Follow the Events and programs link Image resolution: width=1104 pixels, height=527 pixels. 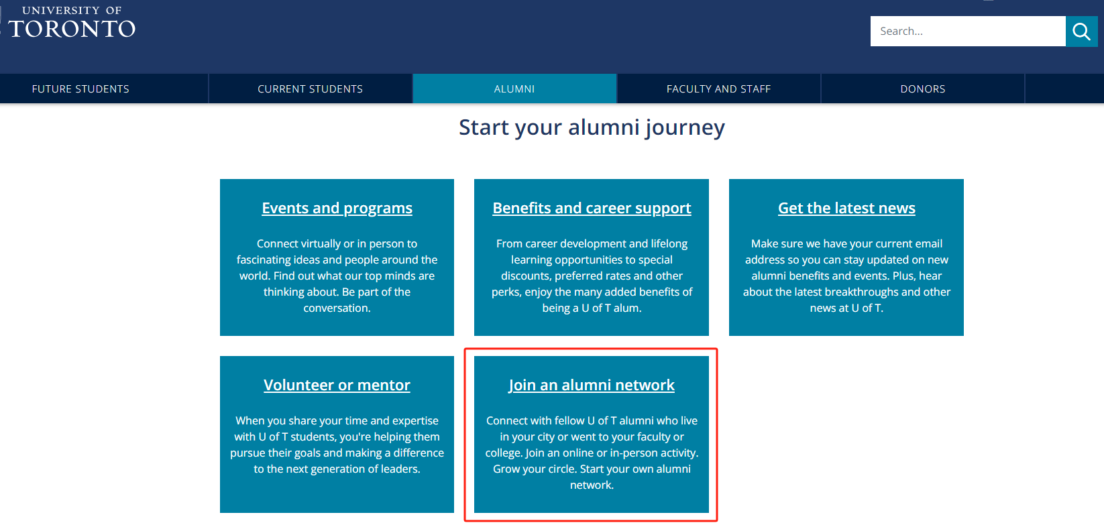pos(337,208)
